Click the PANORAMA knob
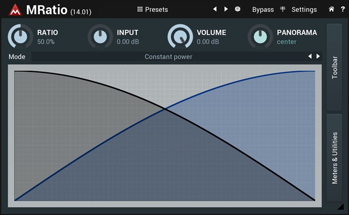 260,36
